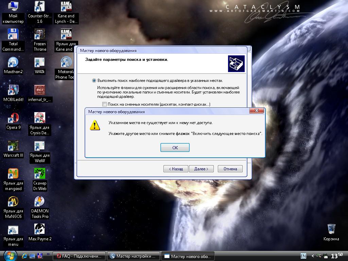
Task: Open Max Payne 2 shortcut
Action: pos(40,233)
